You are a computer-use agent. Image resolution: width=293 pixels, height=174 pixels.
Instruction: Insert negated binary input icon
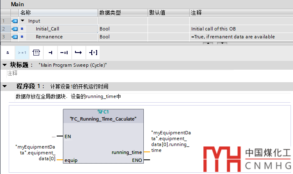pyautogui.click(x=65, y=53)
